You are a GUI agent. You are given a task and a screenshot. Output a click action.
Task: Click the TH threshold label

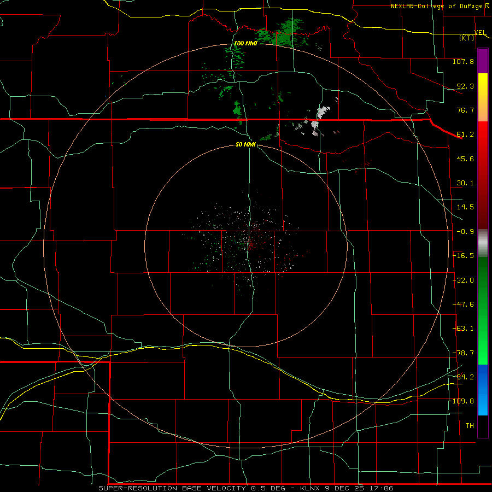[x=470, y=426]
